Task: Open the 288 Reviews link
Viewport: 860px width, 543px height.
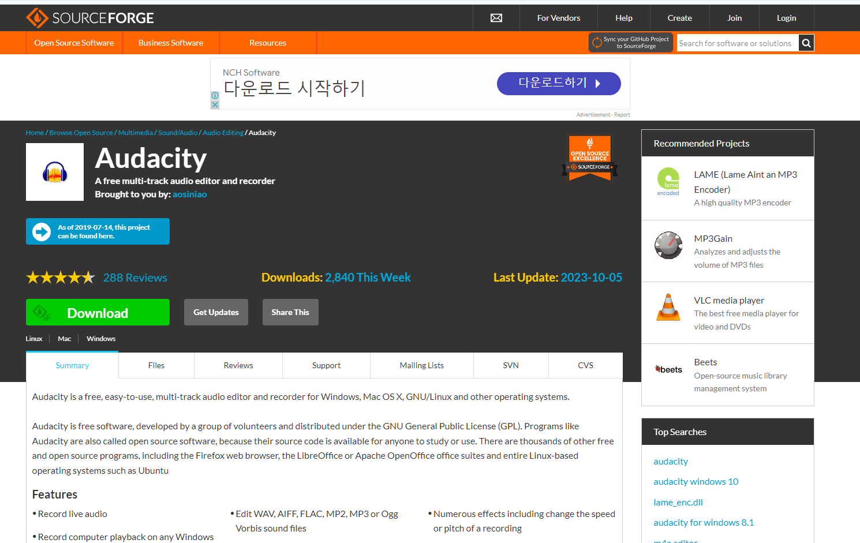Action: click(x=134, y=278)
